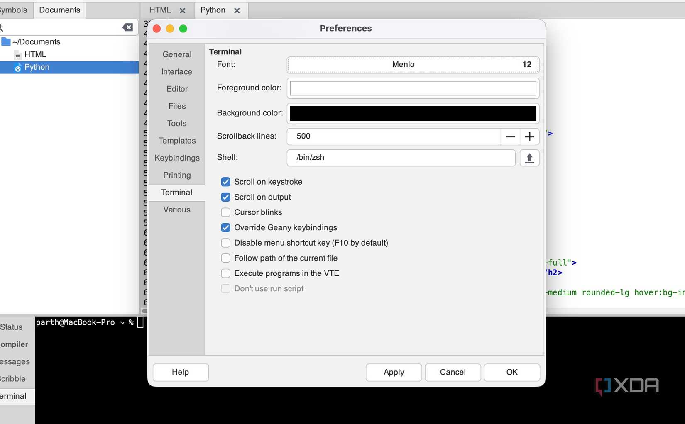Switch to the Documents tab in the sidebar
Image resolution: width=685 pixels, height=424 pixels.
click(x=59, y=10)
